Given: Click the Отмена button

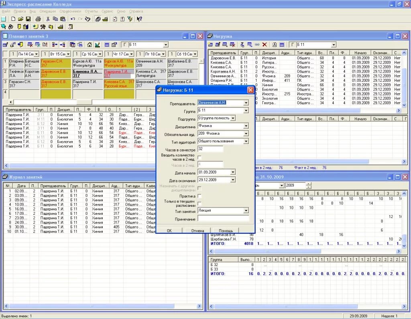Looking at the screenshot, I should [x=197, y=230].
